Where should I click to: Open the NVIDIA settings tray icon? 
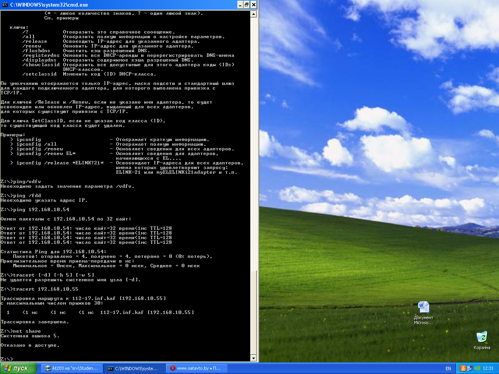477,368
